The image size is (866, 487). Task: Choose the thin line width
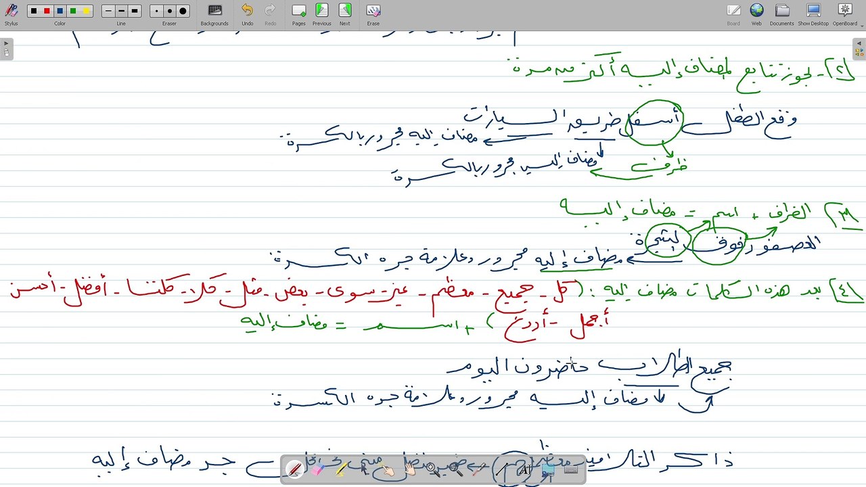(x=108, y=11)
